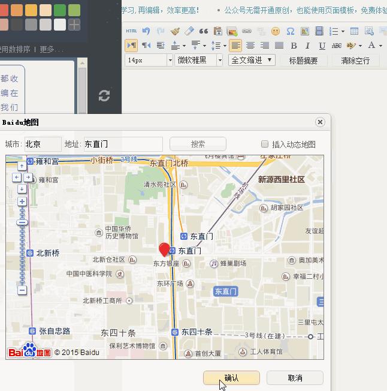Click the single image insert icon
The width and height of the screenshot is (387, 391).
[x=305, y=31]
